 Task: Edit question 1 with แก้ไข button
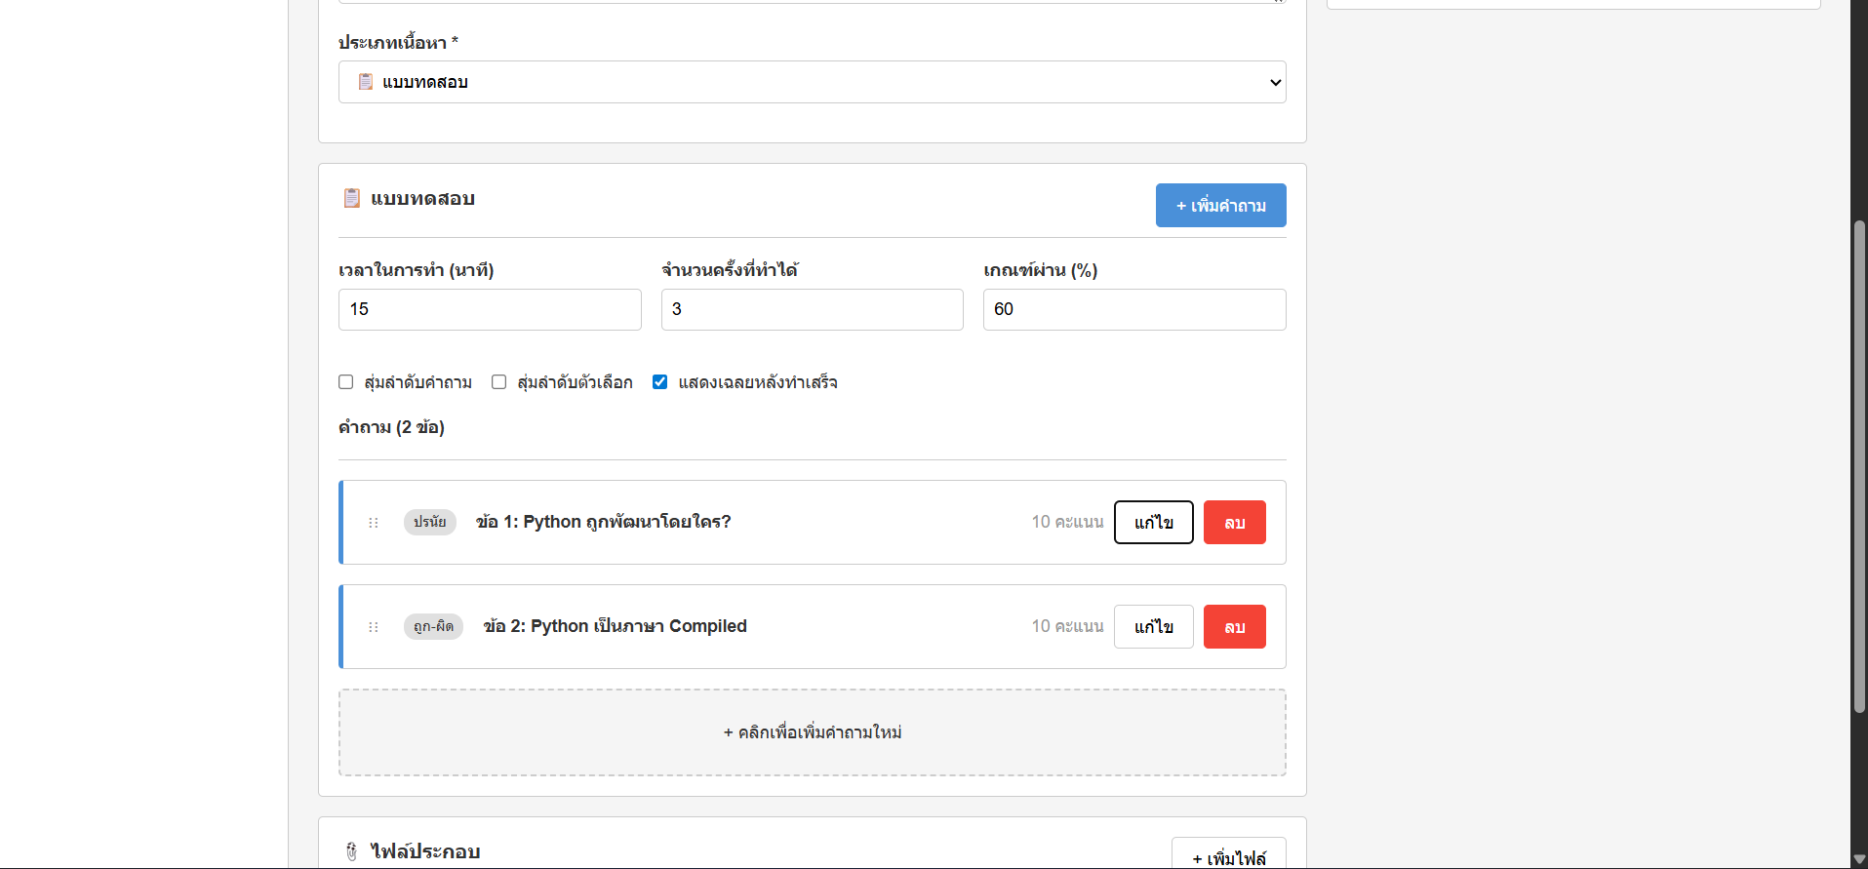[x=1153, y=523]
